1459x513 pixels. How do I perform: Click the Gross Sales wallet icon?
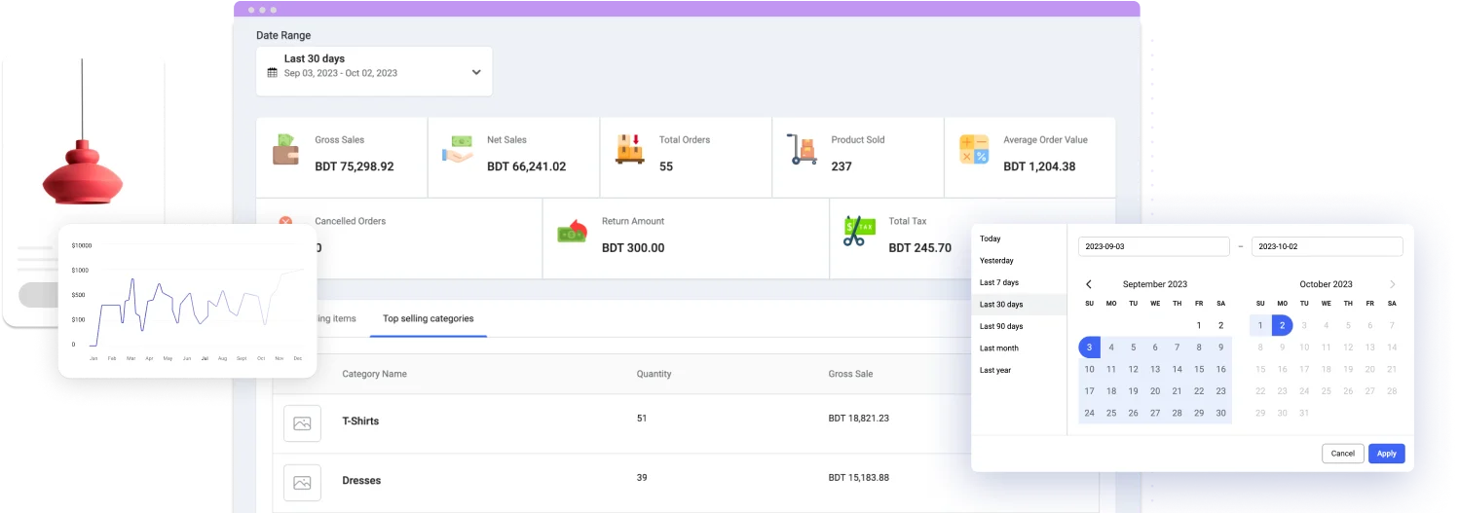(x=285, y=149)
